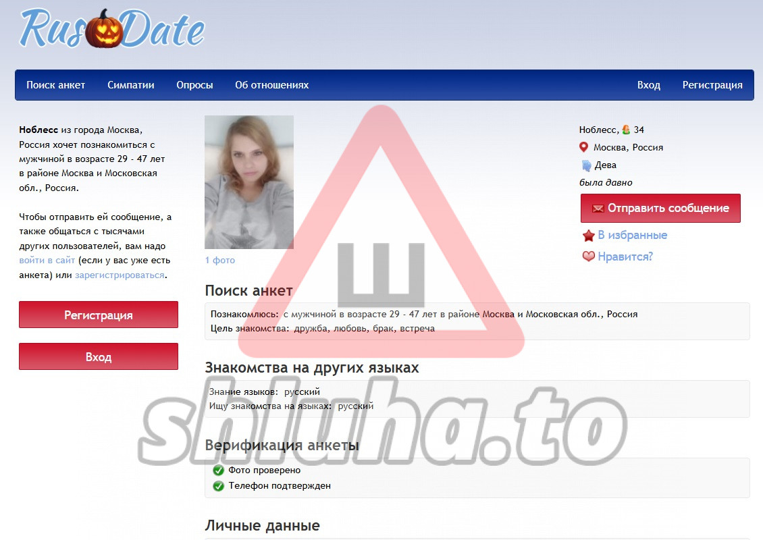Select Об отношениях in the navigation bar

(x=271, y=85)
